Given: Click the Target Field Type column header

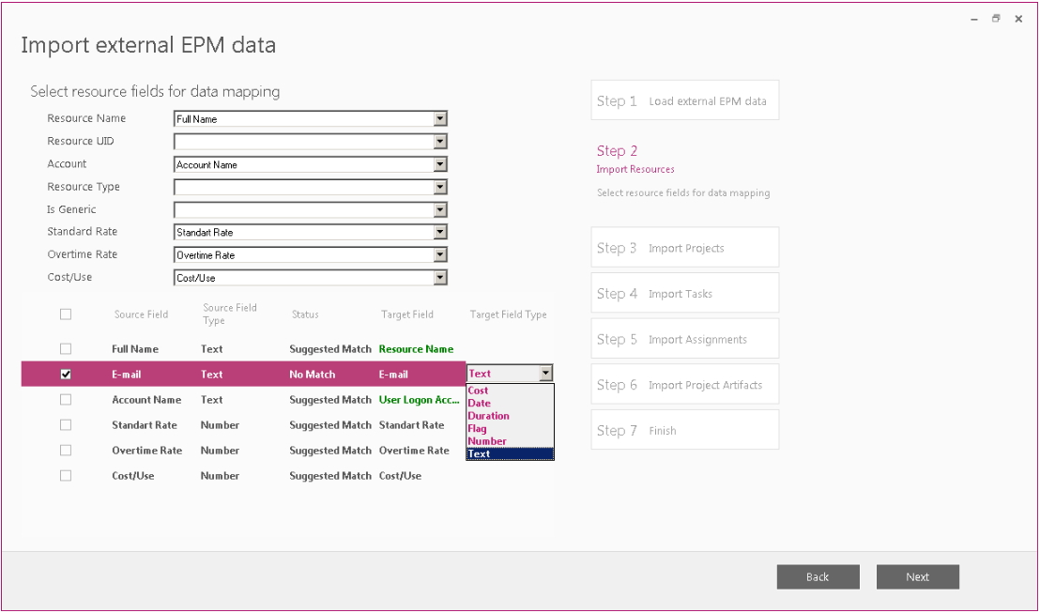Looking at the screenshot, I should click(x=509, y=314).
